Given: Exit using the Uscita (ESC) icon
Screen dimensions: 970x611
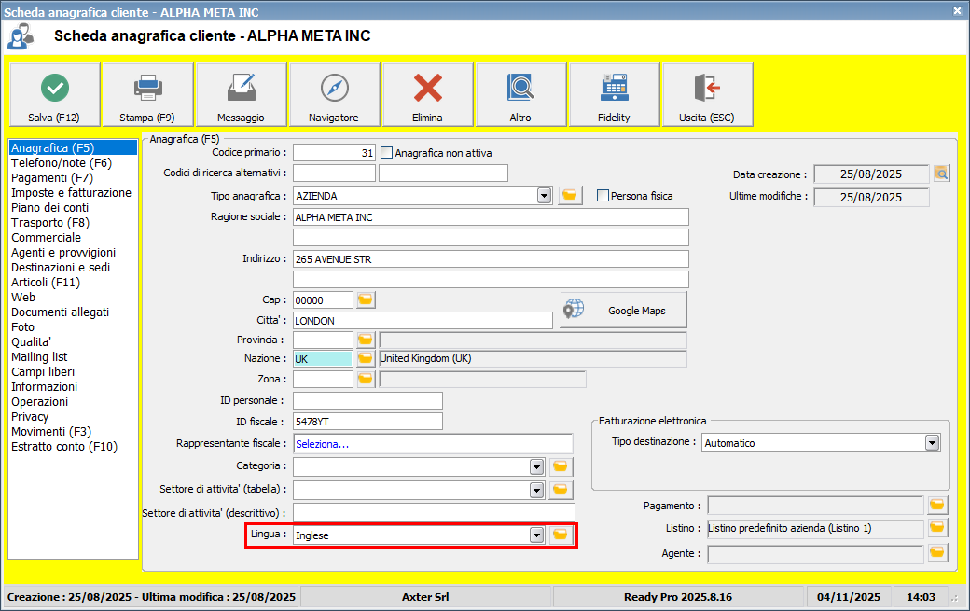Looking at the screenshot, I should click(707, 88).
